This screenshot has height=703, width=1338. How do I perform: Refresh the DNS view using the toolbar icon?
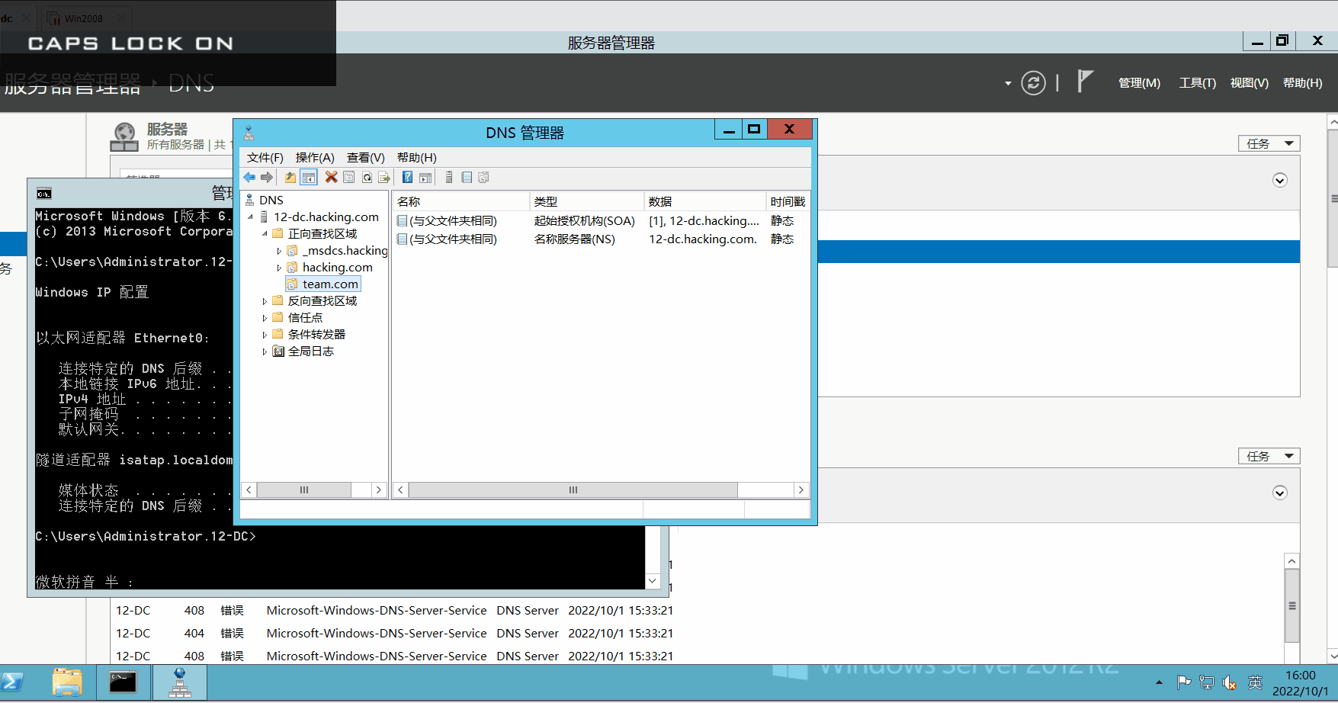[x=367, y=178]
